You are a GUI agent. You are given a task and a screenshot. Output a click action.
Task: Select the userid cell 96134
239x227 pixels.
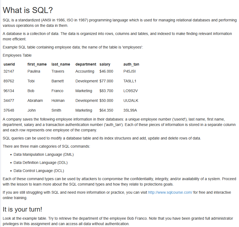point(9,91)
